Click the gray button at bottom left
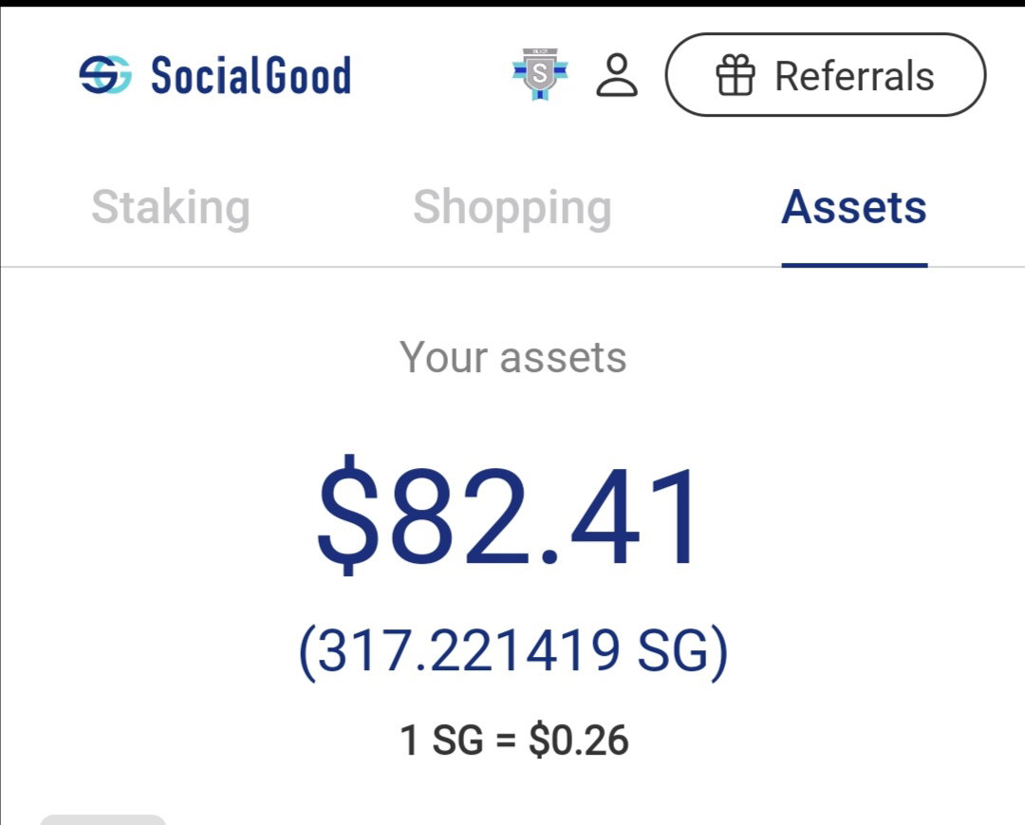The height and width of the screenshot is (825, 1025). (x=102, y=819)
